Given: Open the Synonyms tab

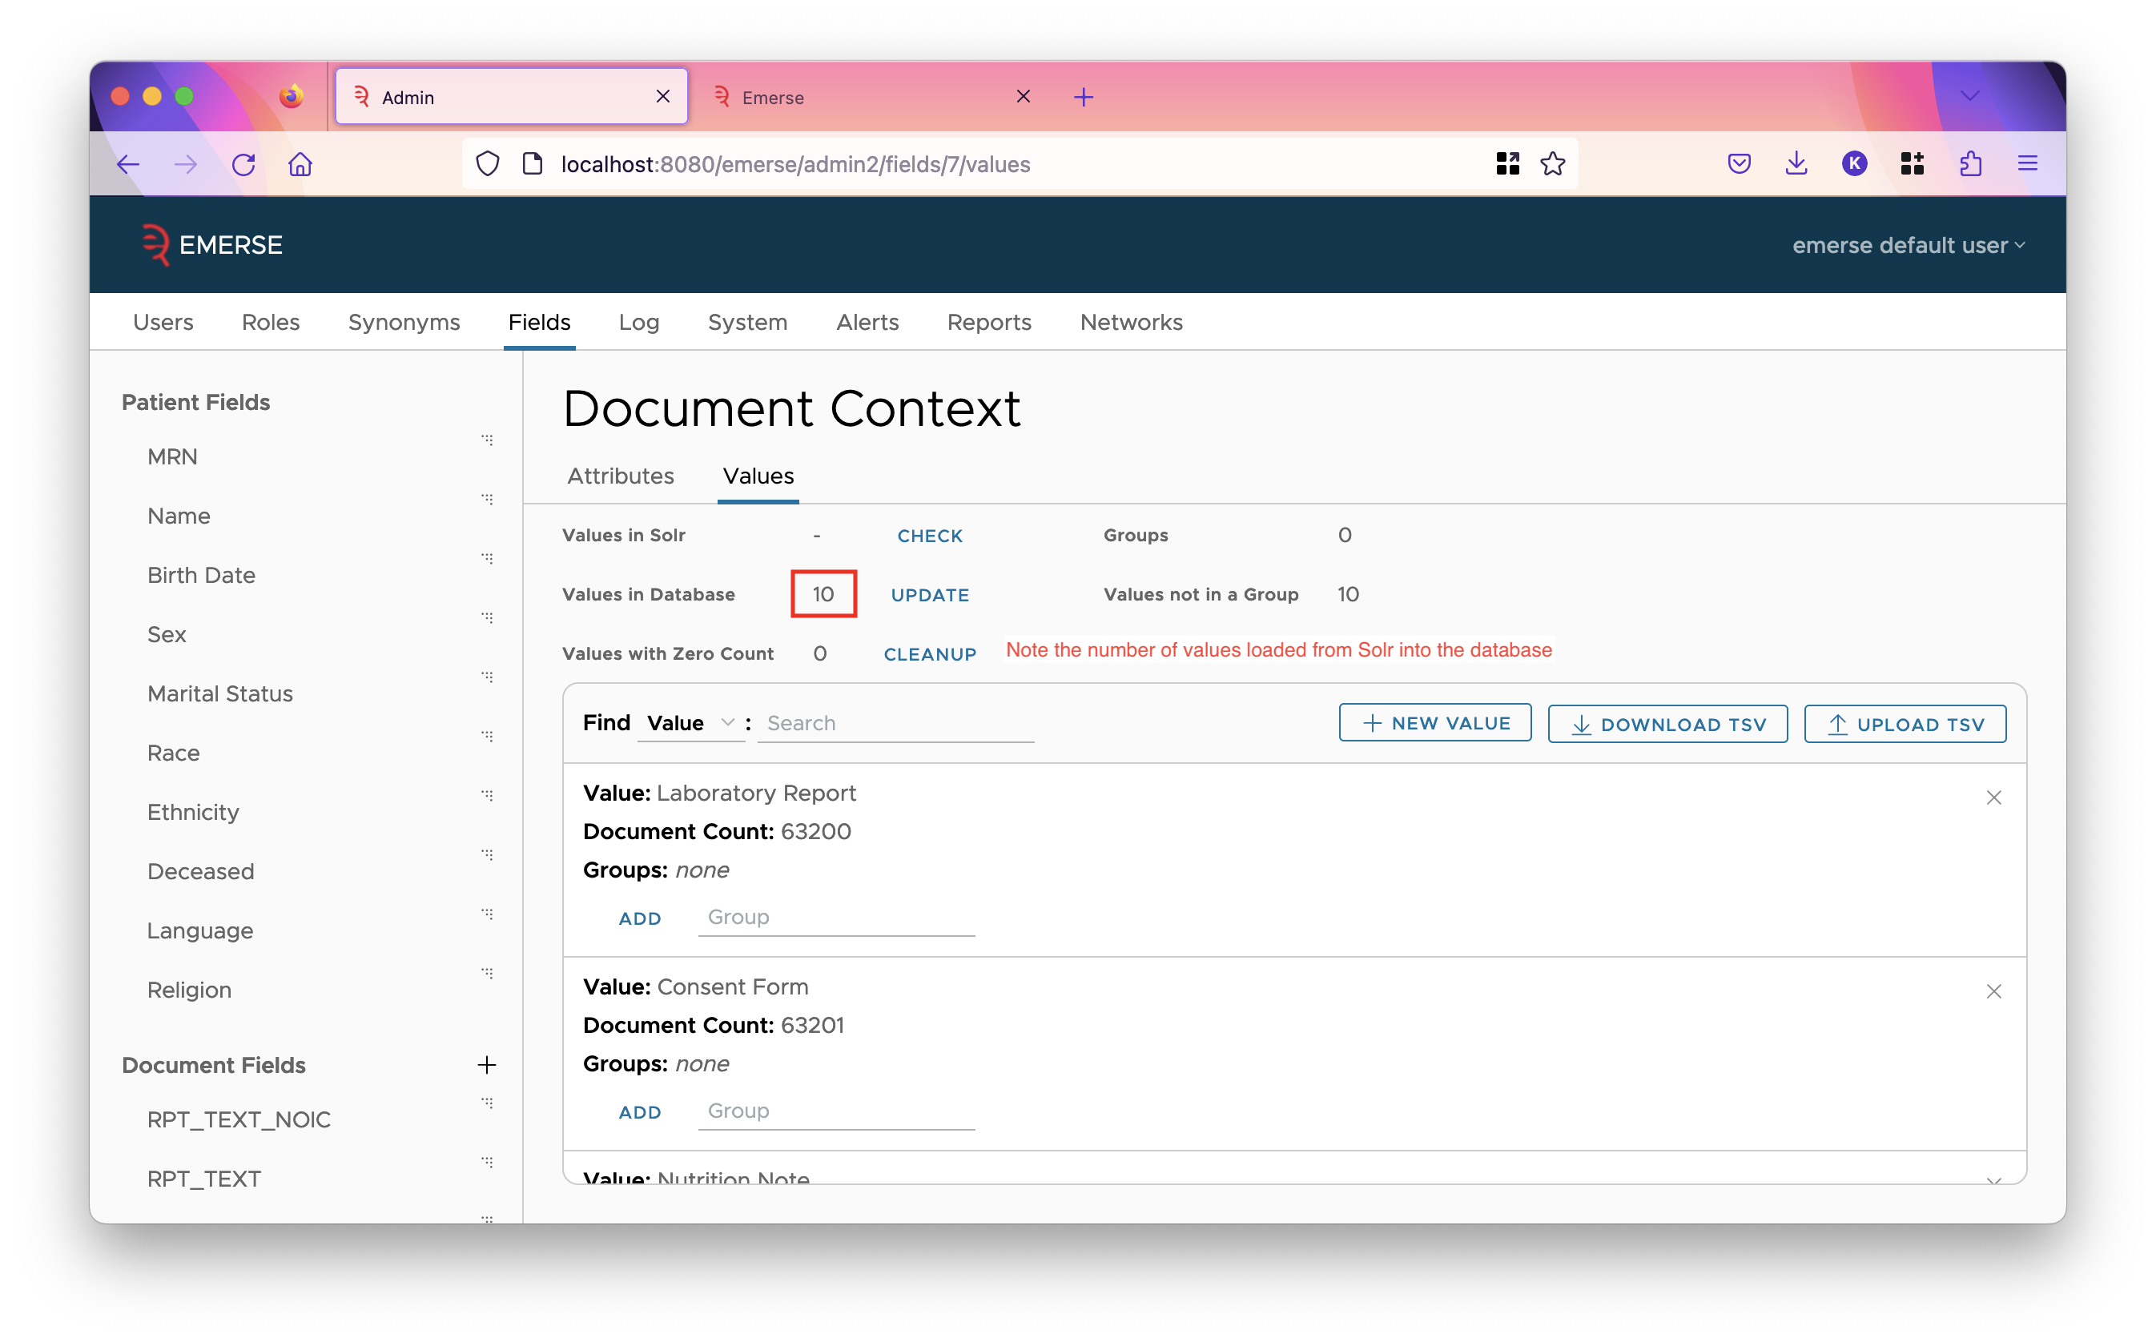Looking at the screenshot, I should coord(404,322).
